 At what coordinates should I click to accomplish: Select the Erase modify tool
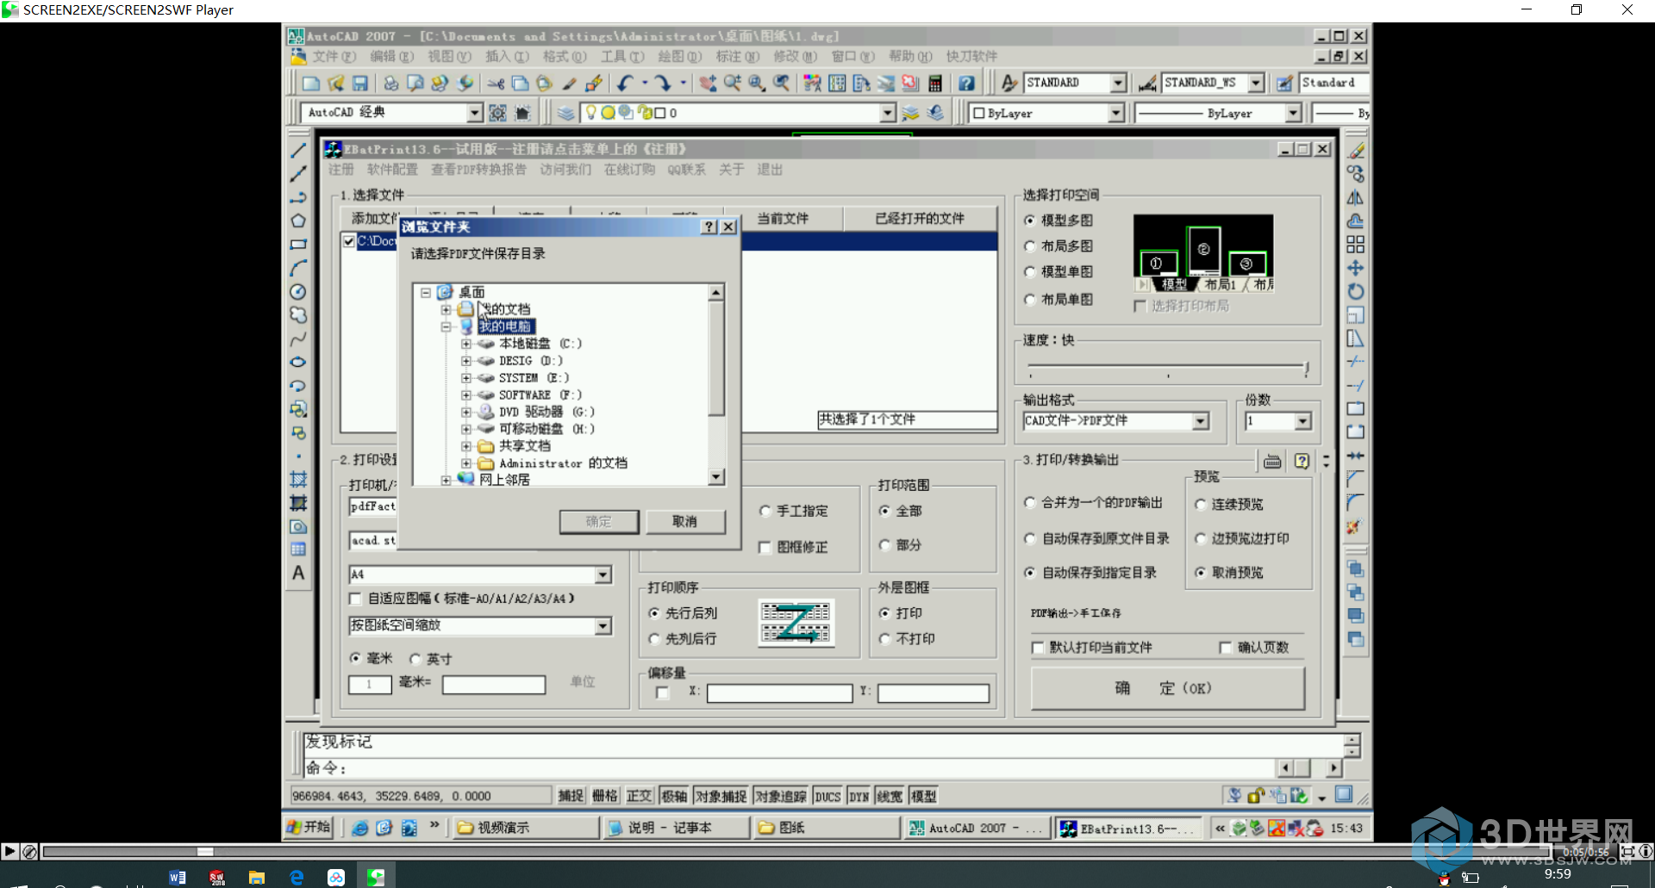tap(1356, 151)
